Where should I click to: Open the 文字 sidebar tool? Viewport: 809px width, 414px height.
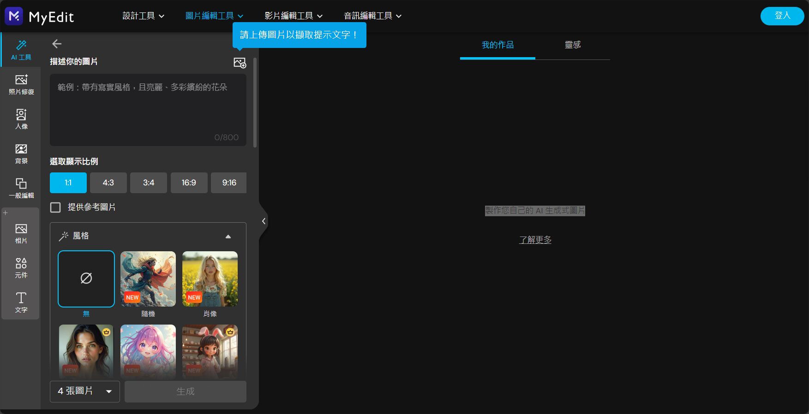(21, 302)
